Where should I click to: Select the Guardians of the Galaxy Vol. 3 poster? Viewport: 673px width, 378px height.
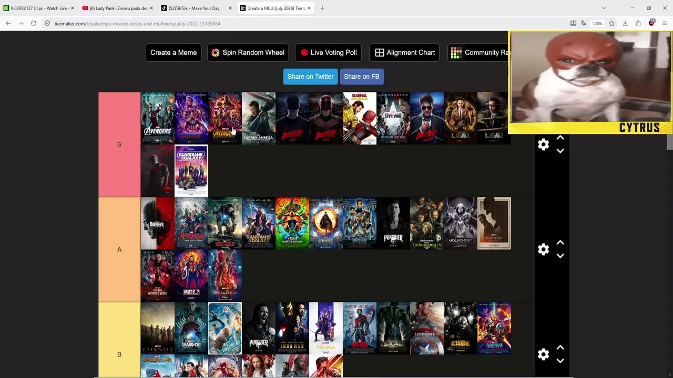click(x=191, y=171)
